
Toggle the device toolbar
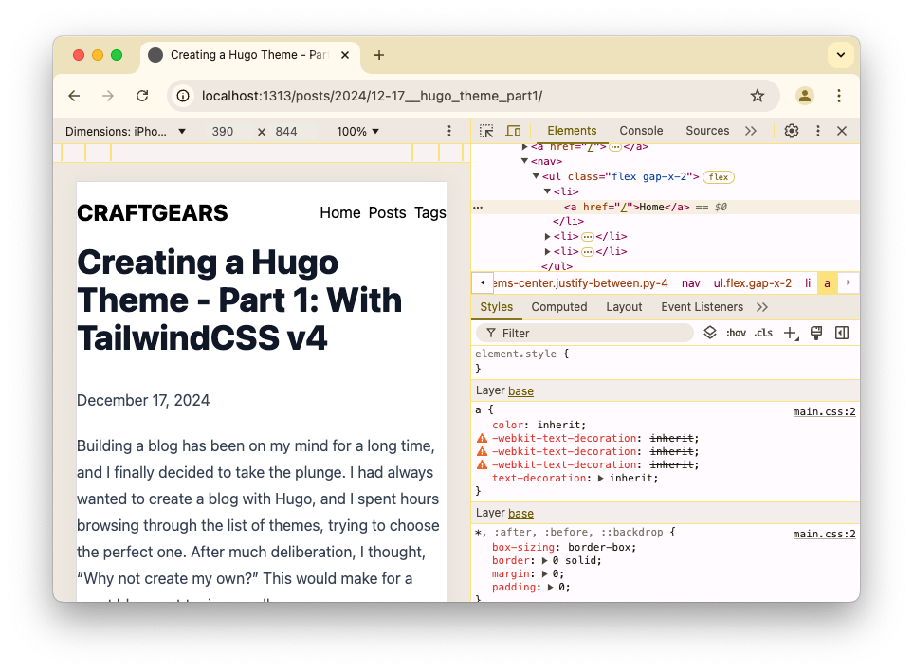click(513, 131)
